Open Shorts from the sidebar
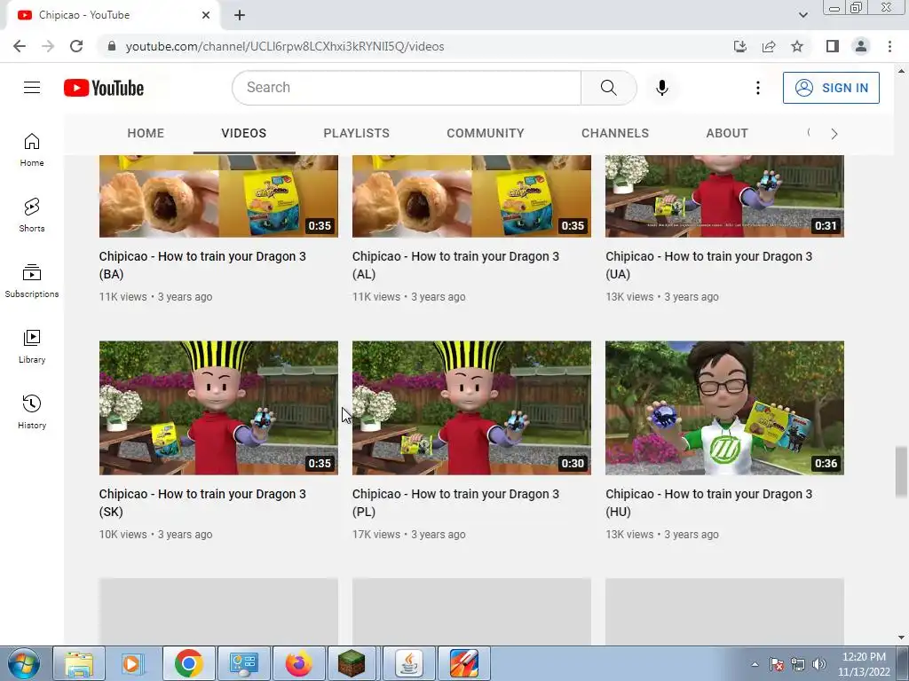This screenshot has width=909, height=681. (32, 215)
